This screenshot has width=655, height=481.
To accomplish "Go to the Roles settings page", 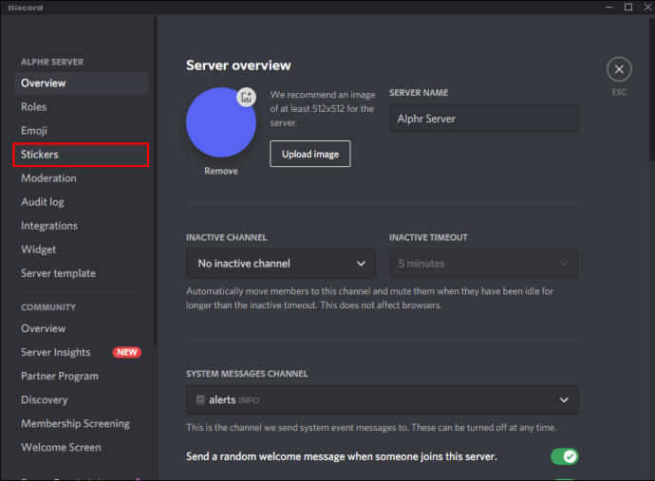I will pyautogui.click(x=34, y=106).
